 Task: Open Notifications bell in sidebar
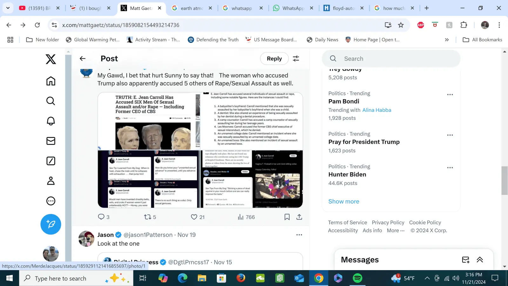point(51,121)
